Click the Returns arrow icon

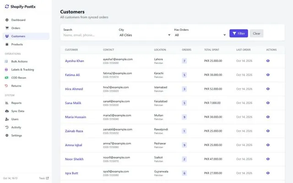point(6,86)
